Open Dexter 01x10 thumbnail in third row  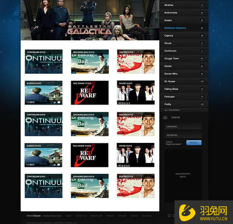click(136, 124)
